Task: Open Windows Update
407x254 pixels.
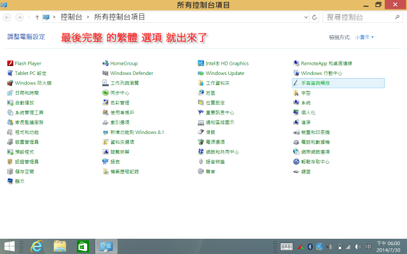Action: (221, 73)
